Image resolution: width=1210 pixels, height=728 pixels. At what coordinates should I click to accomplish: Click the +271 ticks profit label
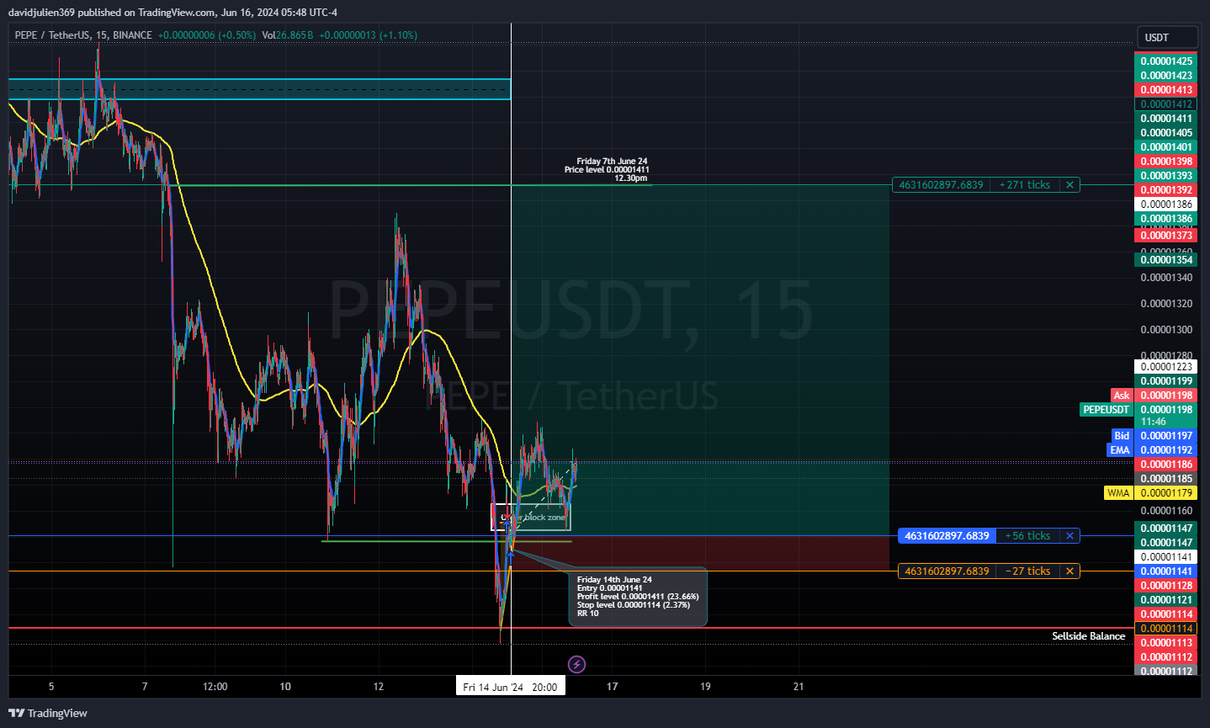[x=1025, y=184]
